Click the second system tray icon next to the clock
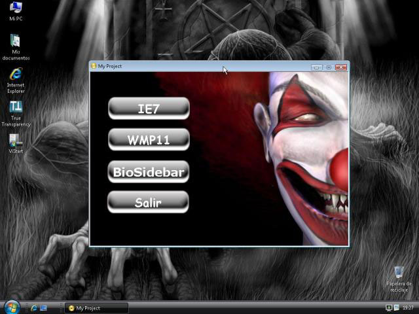The image size is (419, 314). tap(396, 308)
